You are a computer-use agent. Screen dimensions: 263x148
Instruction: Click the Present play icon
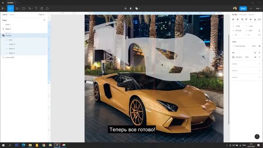pyautogui.click(x=251, y=8)
